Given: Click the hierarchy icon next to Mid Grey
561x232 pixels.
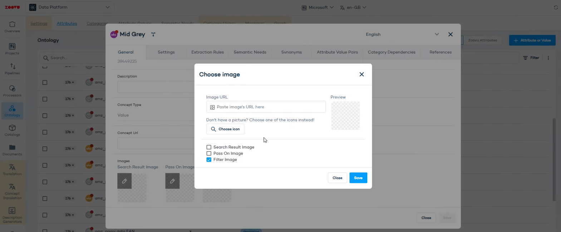Looking at the screenshot, I should (x=153, y=34).
